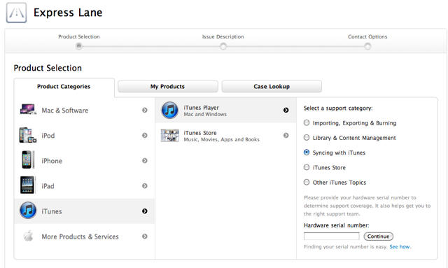Click the blue iTunes icon in categories list
Viewport: 448px width, 268px height.
click(x=28, y=211)
